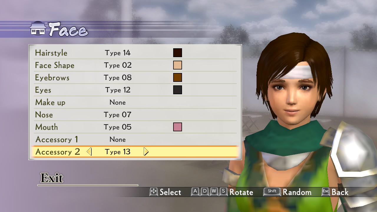Select the Nose Type 07 row

point(135,115)
